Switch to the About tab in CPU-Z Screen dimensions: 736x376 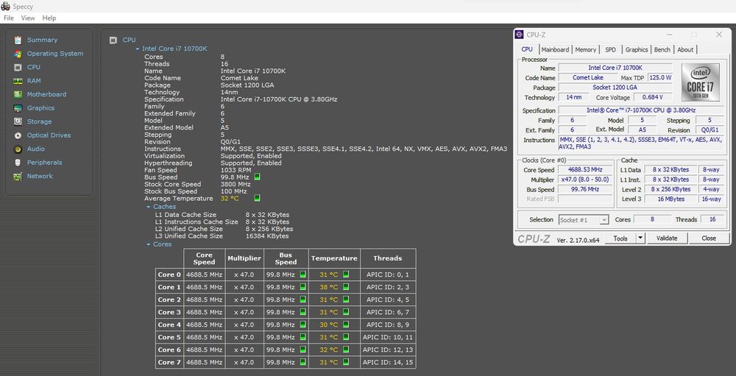click(x=684, y=50)
